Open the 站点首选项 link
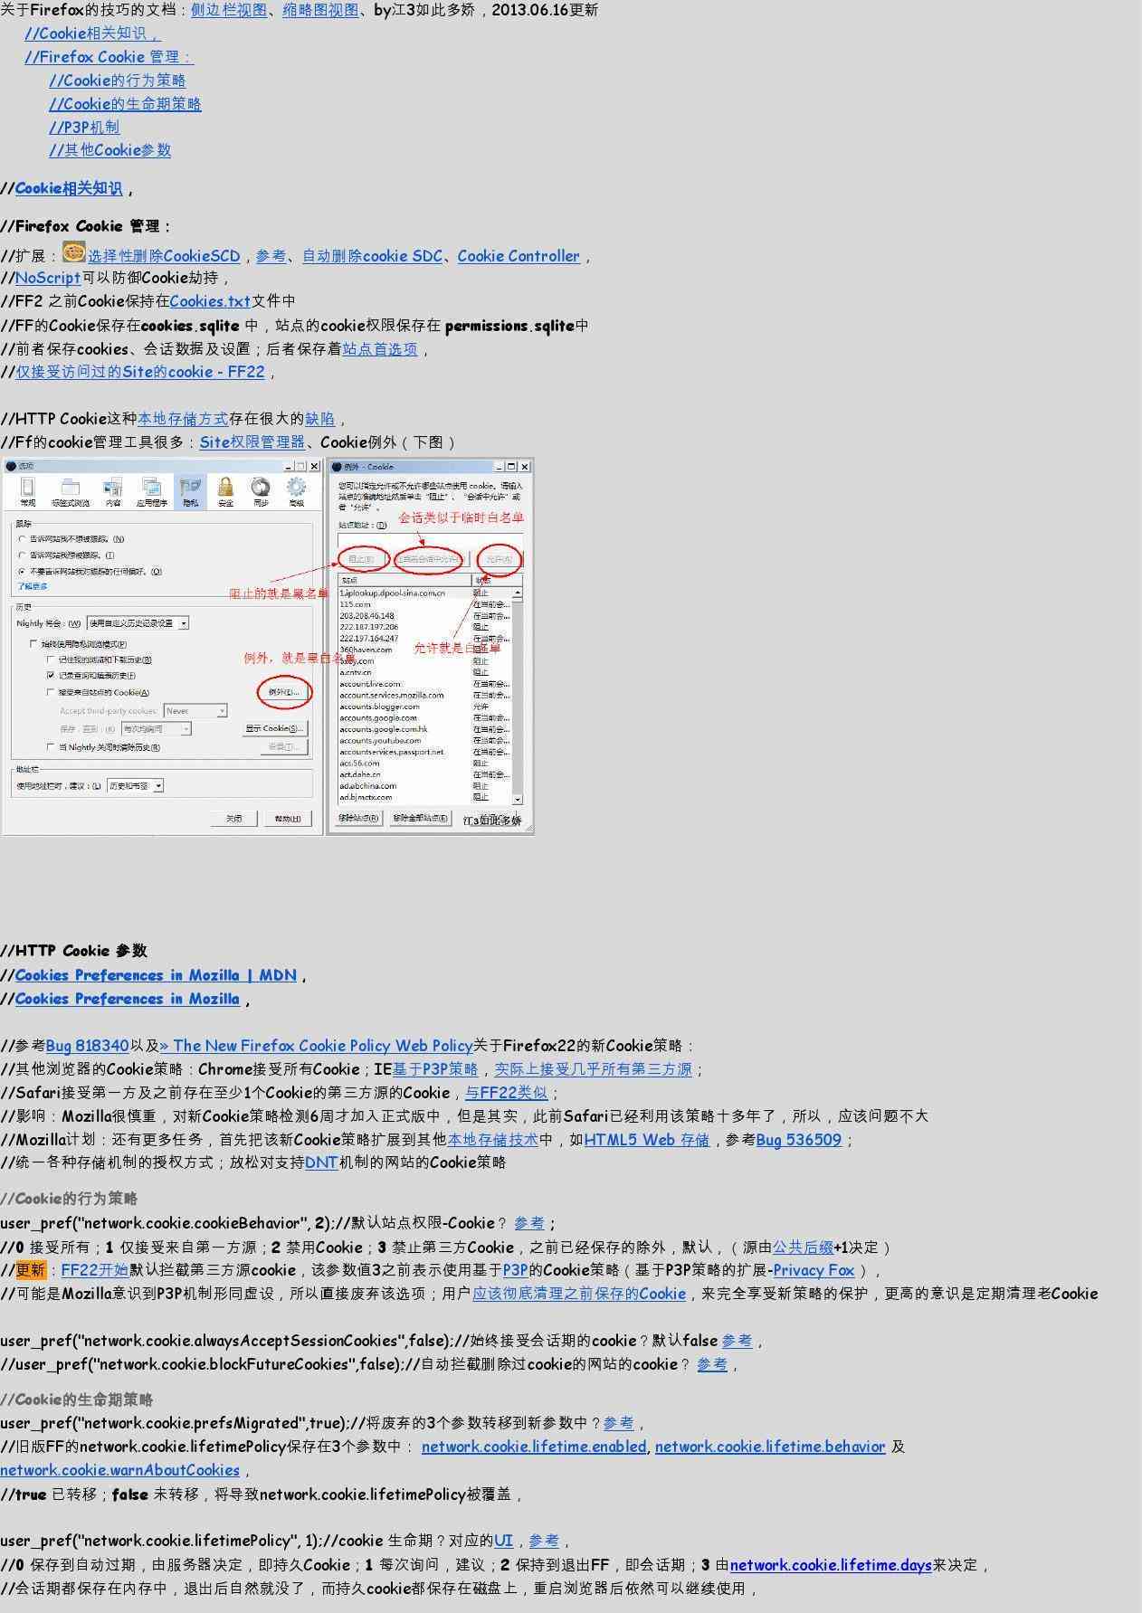This screenshot has width=1142, height=1613. (x=380, y=348)
